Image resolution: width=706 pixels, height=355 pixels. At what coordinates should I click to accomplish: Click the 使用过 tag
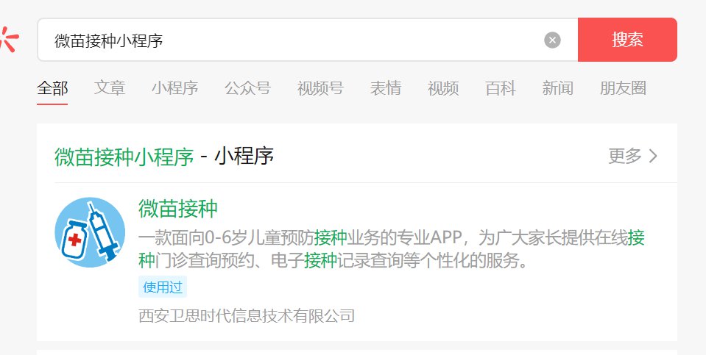coord(162,287)
